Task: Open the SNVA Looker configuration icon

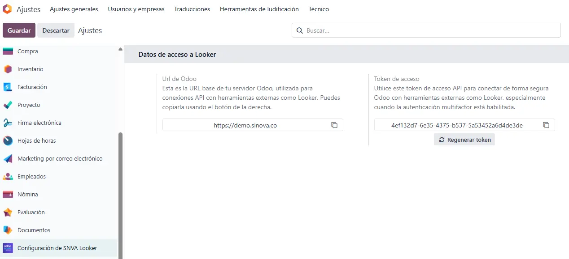Action: 8,248
